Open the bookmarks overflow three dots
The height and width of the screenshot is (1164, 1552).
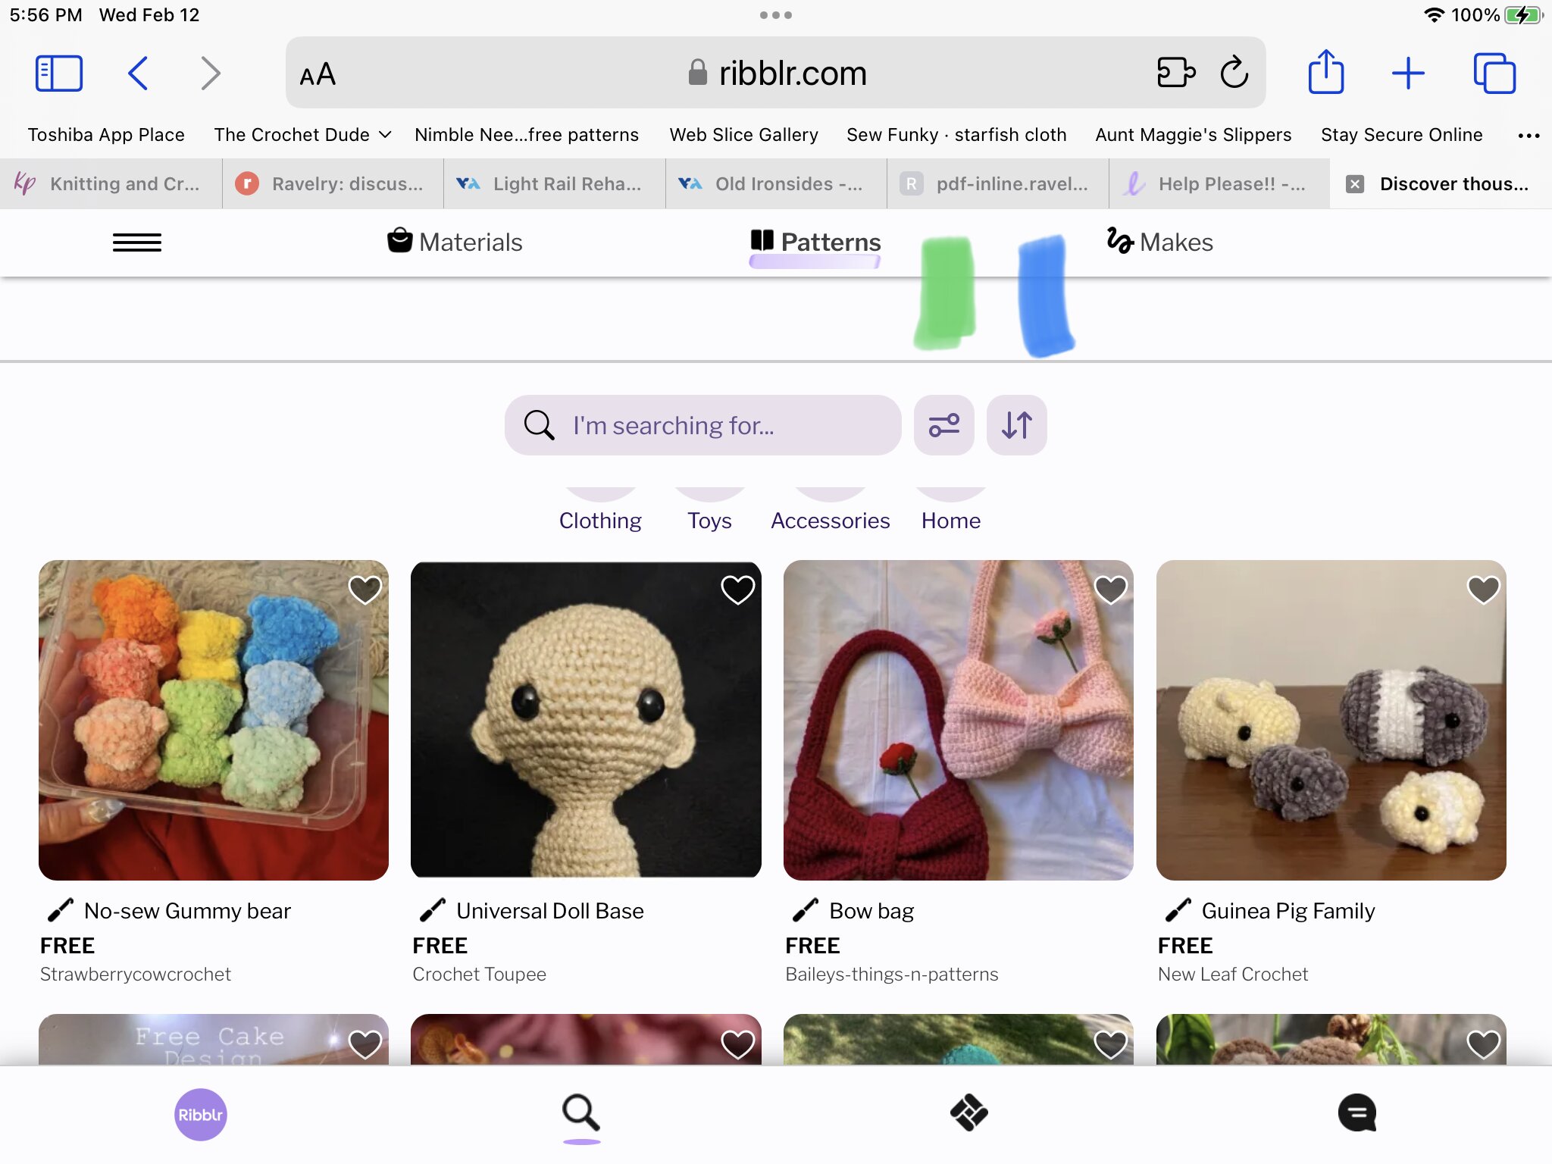(1529, 136)
